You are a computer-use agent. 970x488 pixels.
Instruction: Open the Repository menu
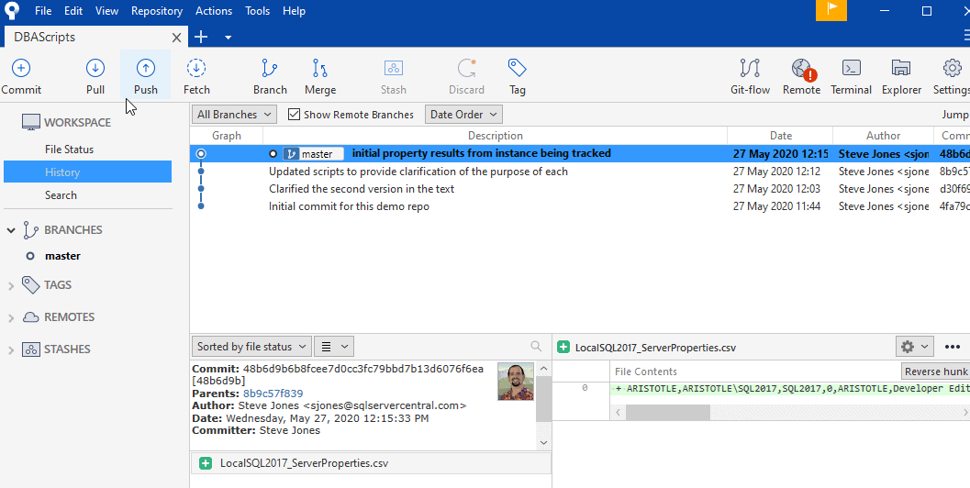pyautogui.click(x=157, y=11)
